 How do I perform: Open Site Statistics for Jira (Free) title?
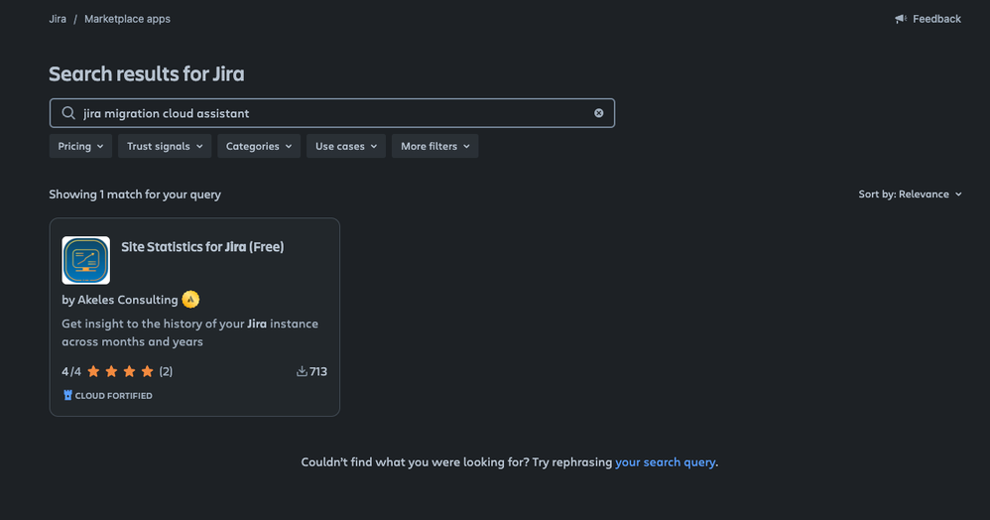point(202,247)
